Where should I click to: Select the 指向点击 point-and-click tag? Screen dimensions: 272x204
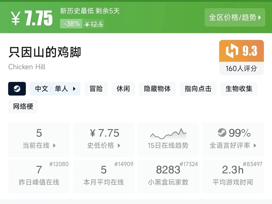pyautogui.click(x=198, y=89)
